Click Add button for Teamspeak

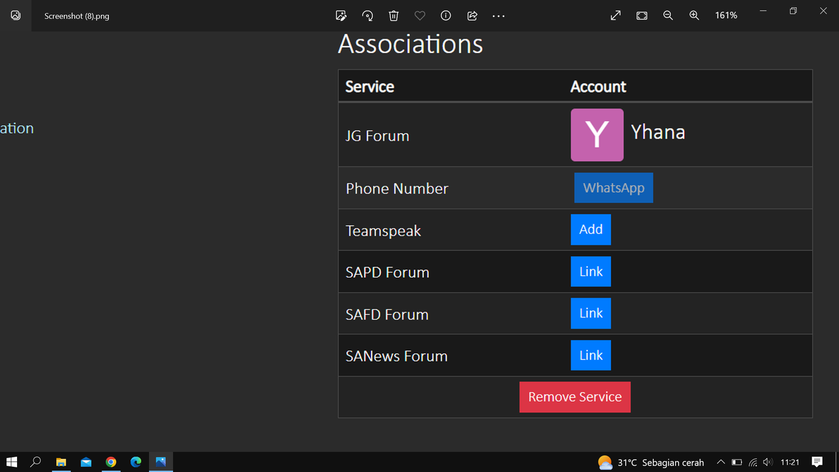click(591, 229)
